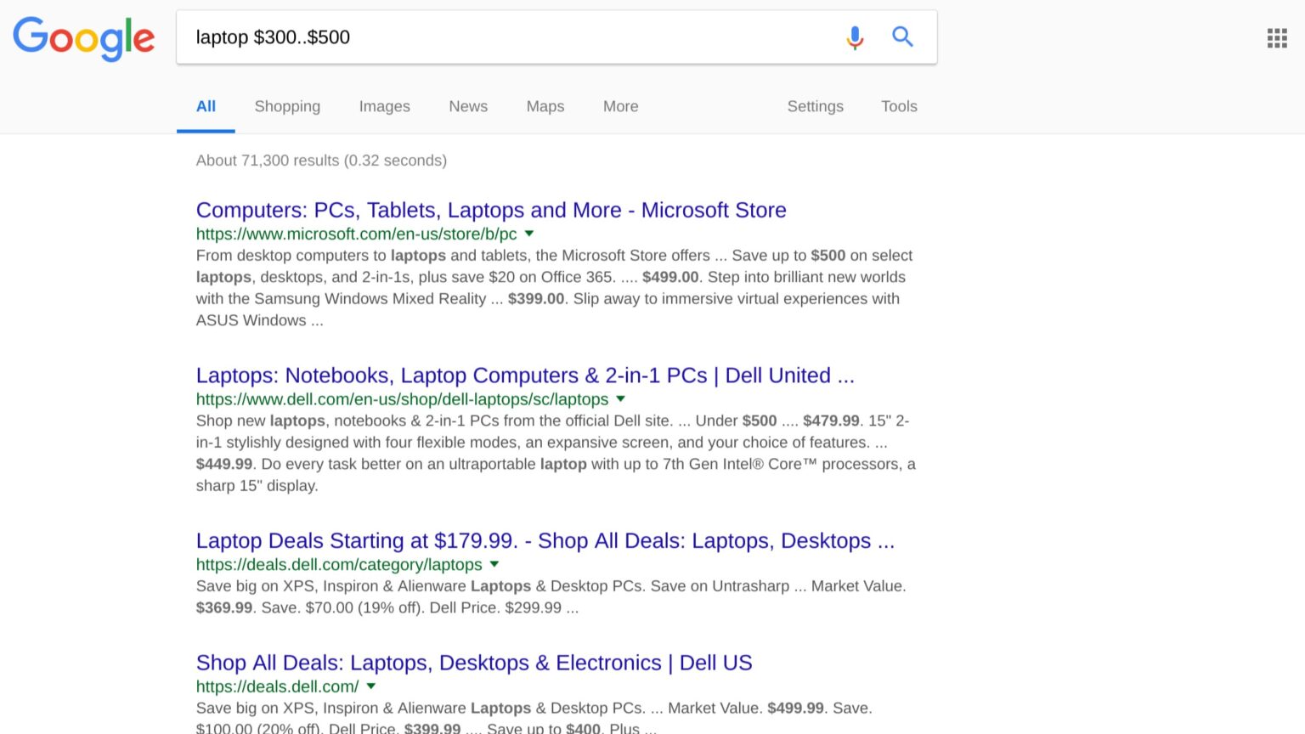Select the All results tab

pyautogui.click(x=206, y=106)
